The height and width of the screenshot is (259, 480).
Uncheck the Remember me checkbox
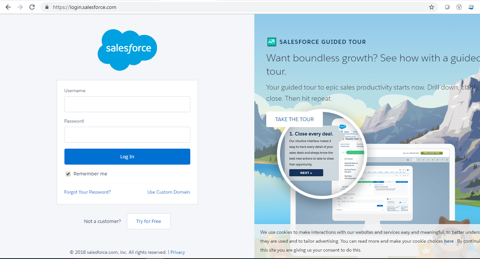68,174
